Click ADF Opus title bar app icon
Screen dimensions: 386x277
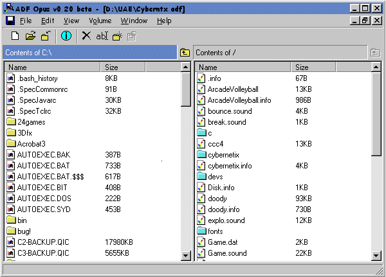(10, 8)
